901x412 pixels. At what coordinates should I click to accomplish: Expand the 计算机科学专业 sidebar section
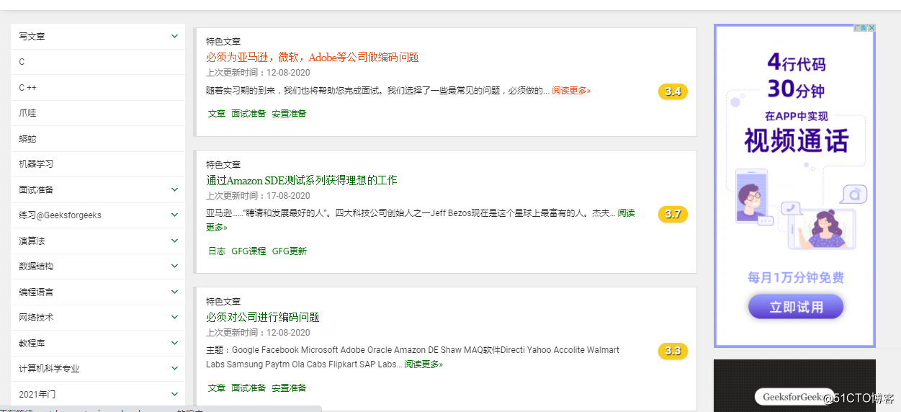175,368
